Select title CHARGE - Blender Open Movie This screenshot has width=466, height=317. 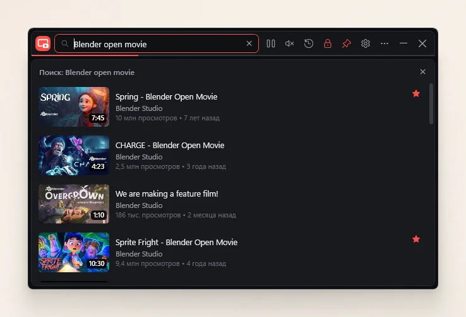170,146
